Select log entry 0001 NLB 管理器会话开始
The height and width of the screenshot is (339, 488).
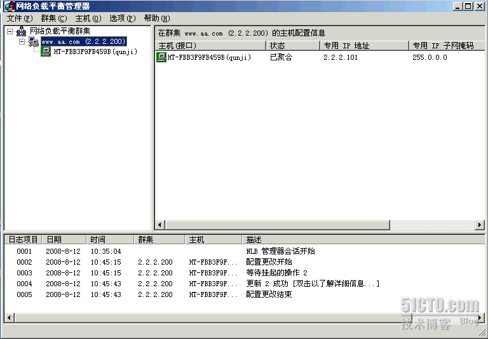[x=244, y=251]
